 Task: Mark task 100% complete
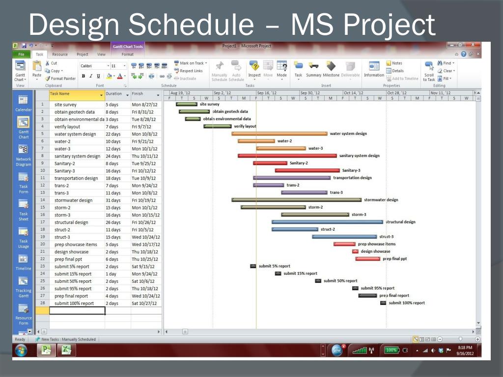[164, 66]
